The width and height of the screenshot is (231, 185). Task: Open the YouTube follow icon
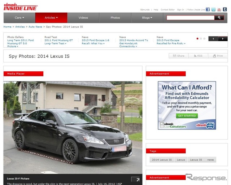point(219,9)
